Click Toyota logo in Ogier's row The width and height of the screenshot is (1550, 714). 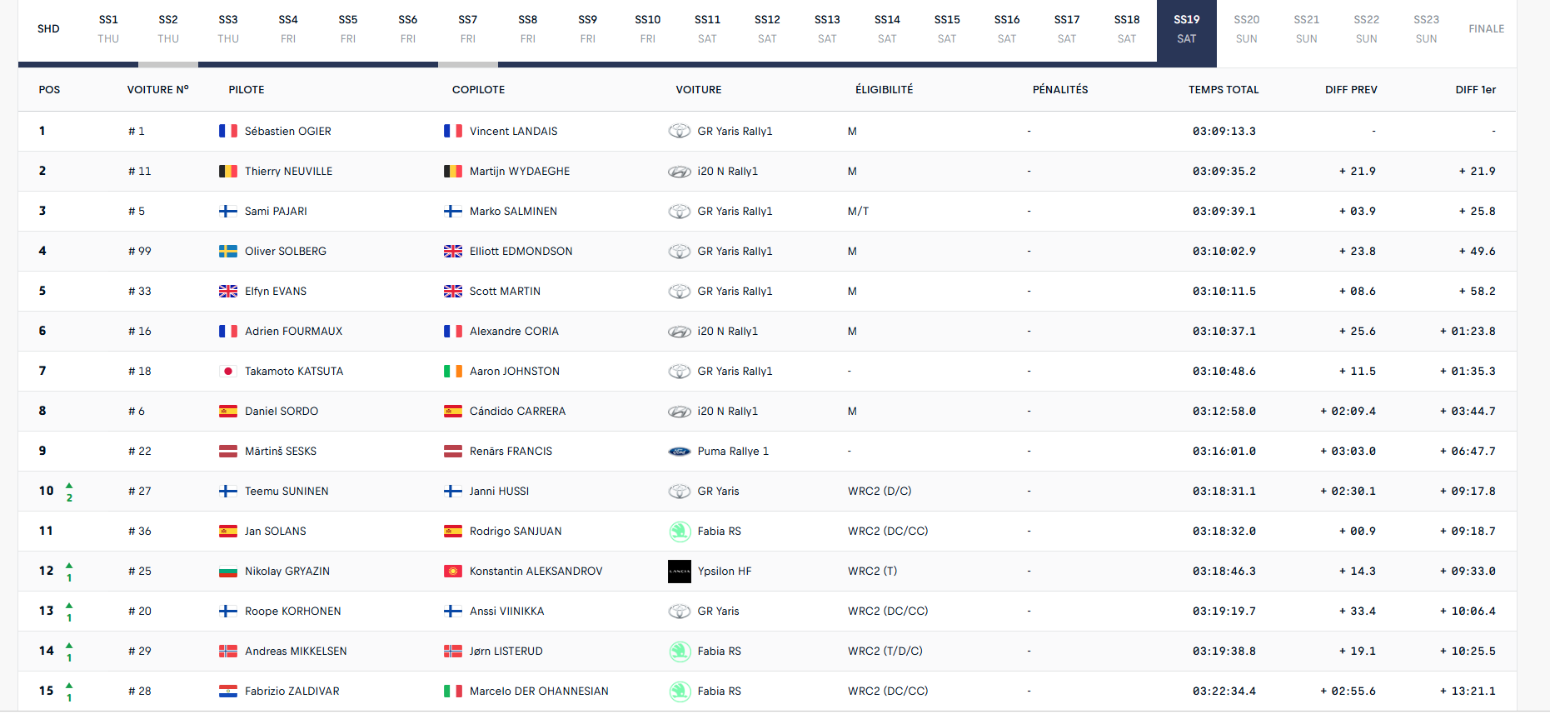coord(680,131)
